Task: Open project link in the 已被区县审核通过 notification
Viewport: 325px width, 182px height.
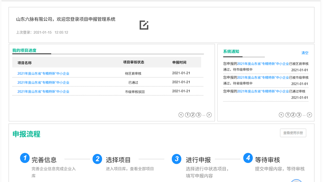Action: [263, 64]
